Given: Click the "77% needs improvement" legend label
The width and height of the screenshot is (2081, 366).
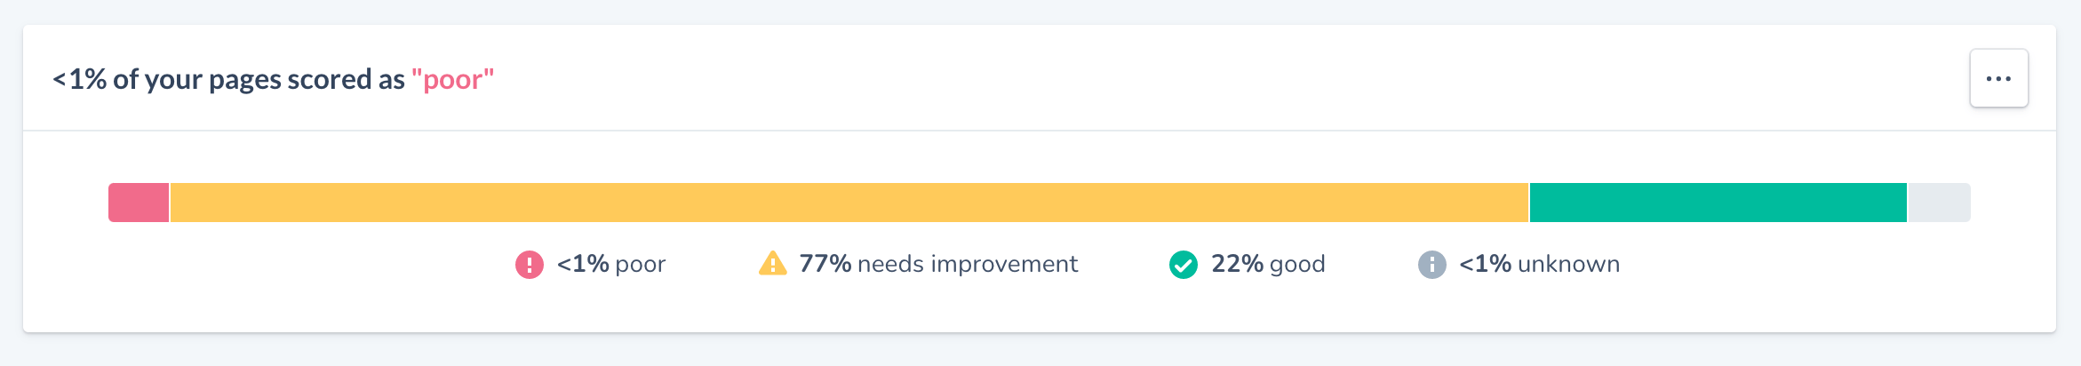Looking at the screenshot, I should [938, 264].
